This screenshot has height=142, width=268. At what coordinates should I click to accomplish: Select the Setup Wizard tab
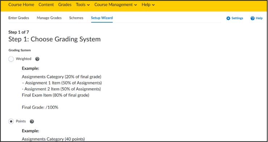point(102,18)
